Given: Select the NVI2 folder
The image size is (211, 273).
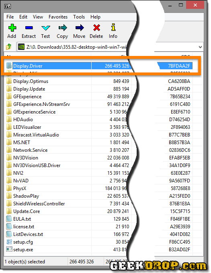Looking at the screenshot, I should (18, 173).
